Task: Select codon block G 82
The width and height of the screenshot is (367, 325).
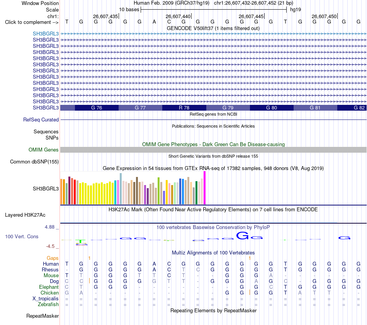Action: (352, 108)
